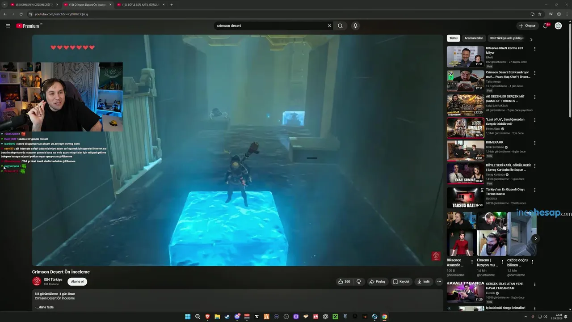Open options for Tarsus Kazısı video
The height and width of the screenshot is (322, 572).
[535, 190]
